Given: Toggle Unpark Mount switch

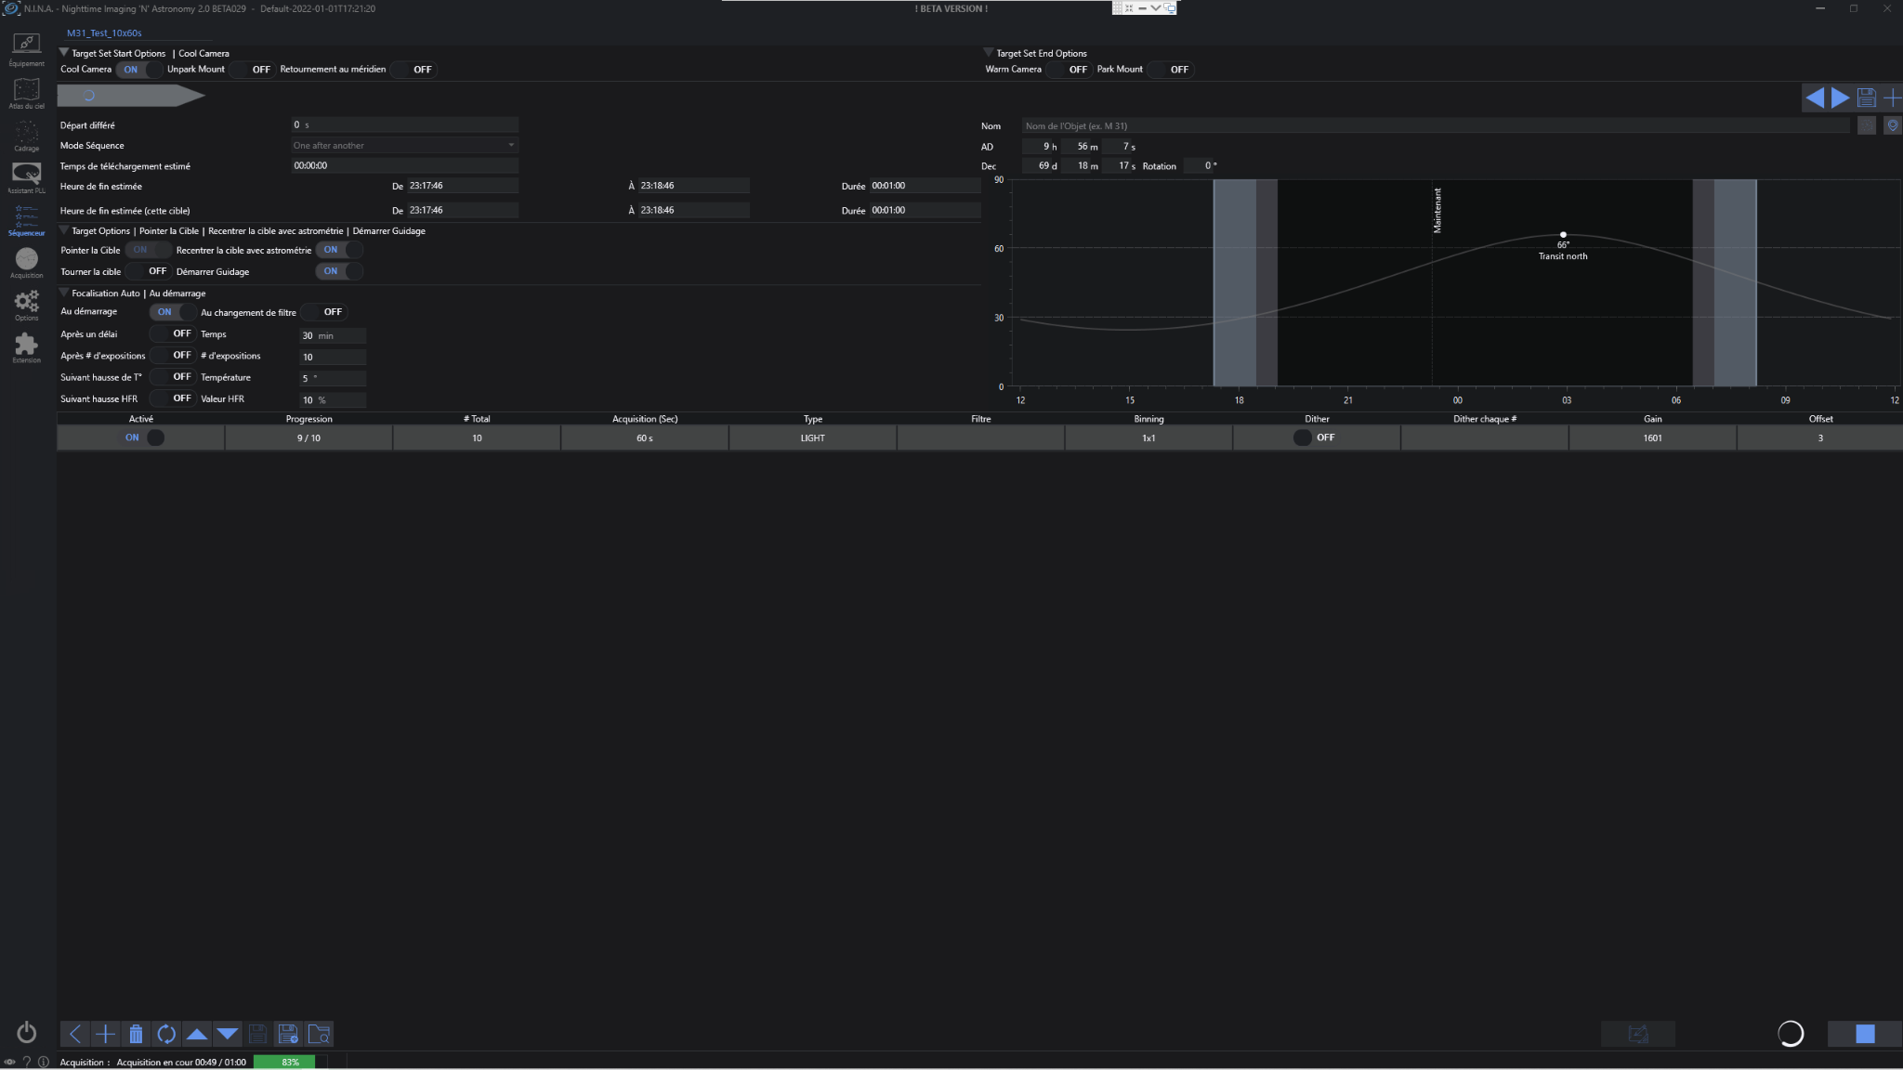Looking at the screenshot, I should [x=252, y=70].
